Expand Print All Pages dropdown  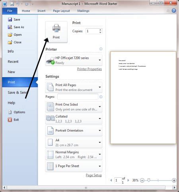74,87
